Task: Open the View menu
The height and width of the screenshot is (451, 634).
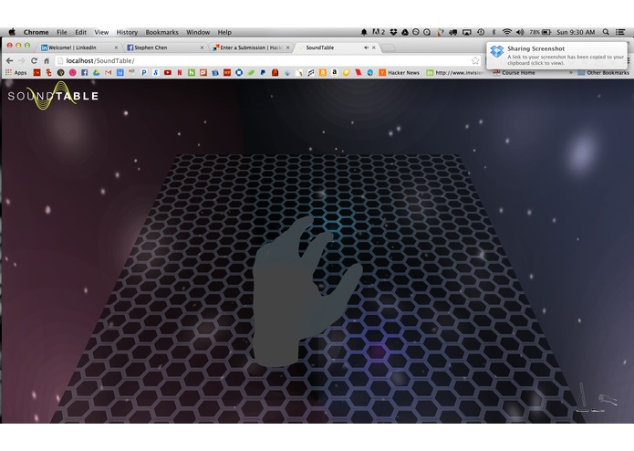Action: [101, 32]
